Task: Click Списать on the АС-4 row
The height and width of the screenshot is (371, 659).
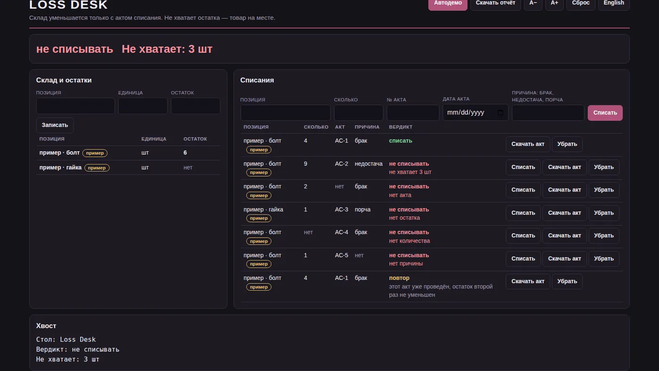Action: point(523,235)
